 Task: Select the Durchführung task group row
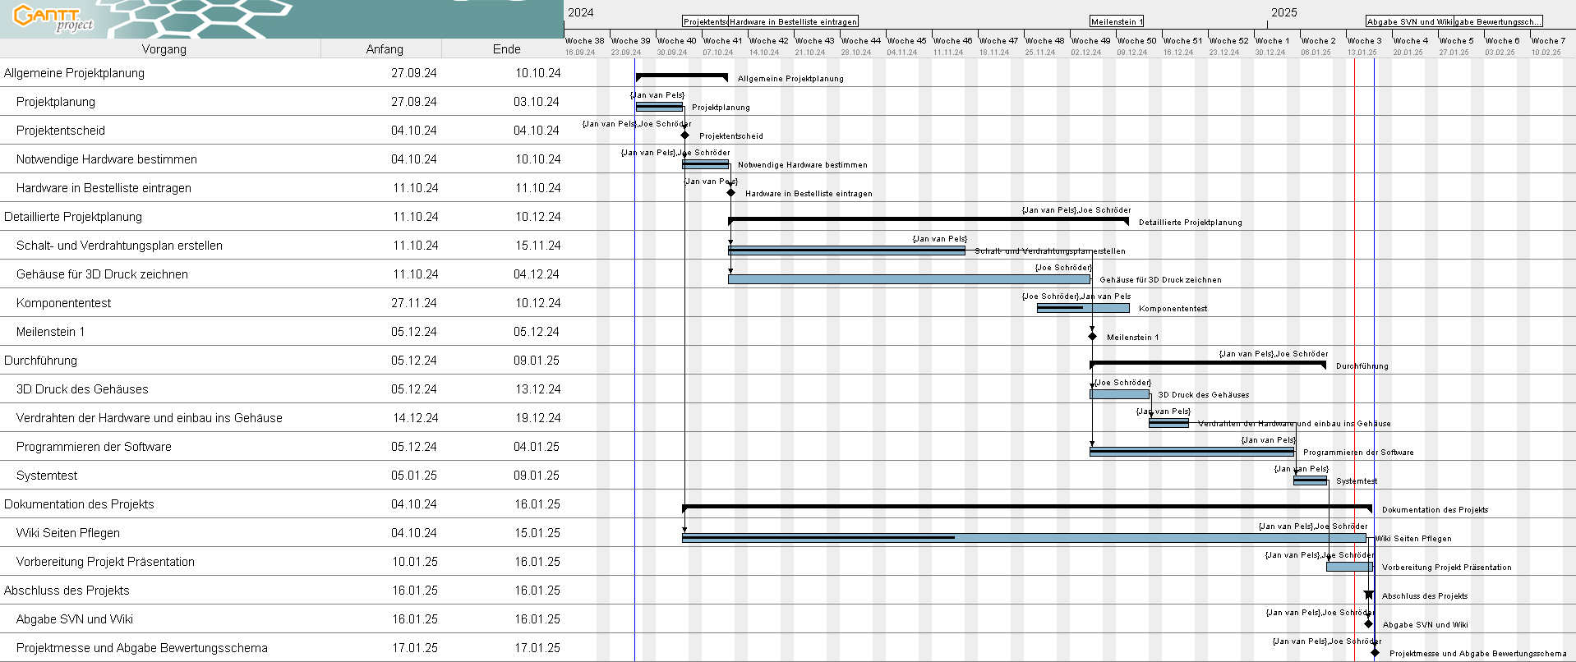40,361
